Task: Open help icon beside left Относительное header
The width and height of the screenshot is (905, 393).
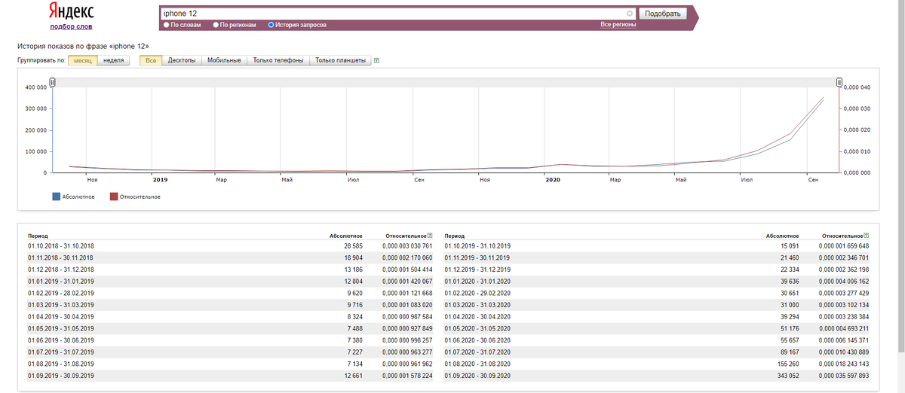Action: click(x=430, y=236)
